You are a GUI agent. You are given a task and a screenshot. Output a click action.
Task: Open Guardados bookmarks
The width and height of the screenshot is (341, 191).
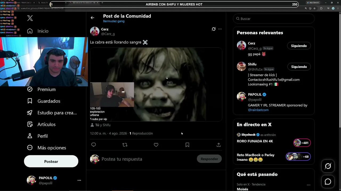point(49,101)
